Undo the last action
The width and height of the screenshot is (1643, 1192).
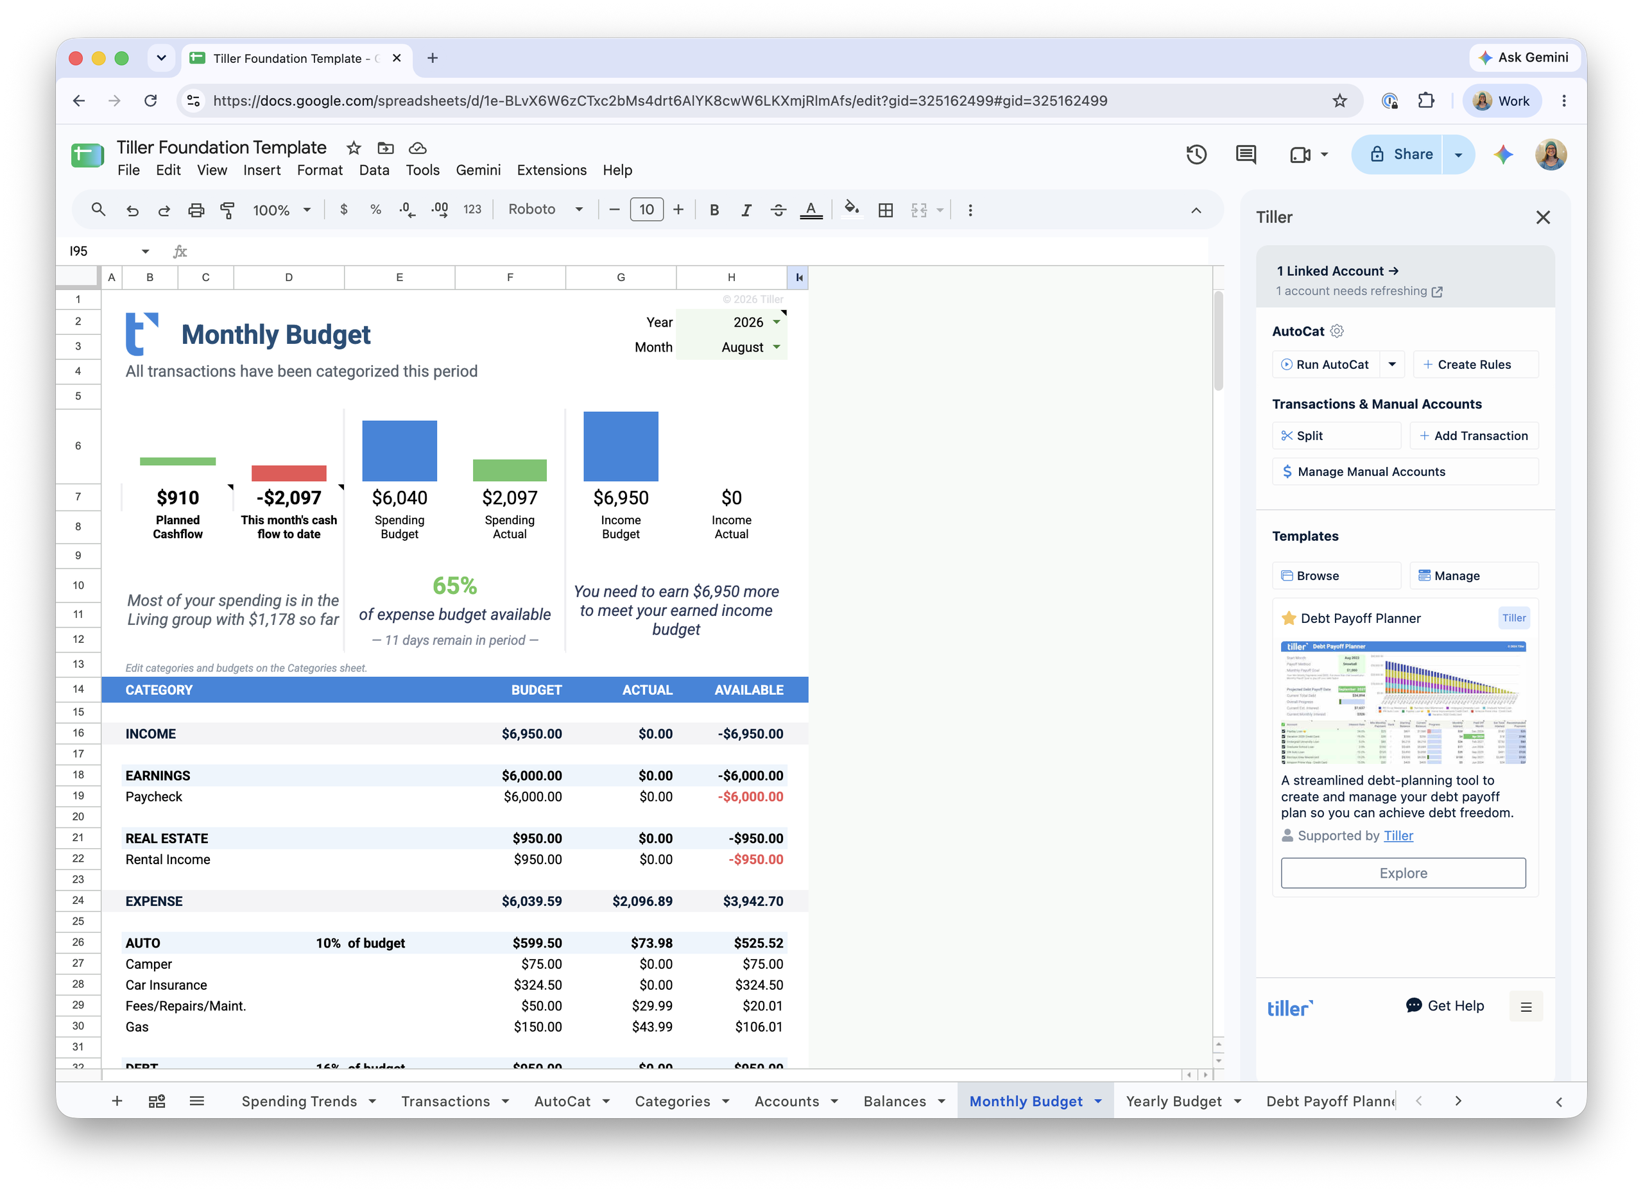coord(132,210)
